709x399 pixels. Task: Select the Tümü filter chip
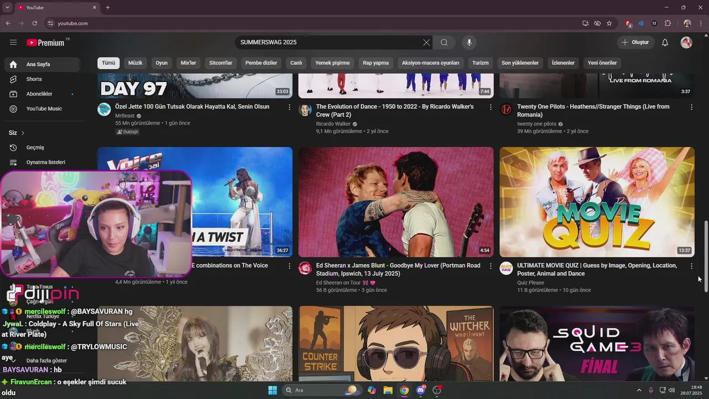(x=109, y=63)
